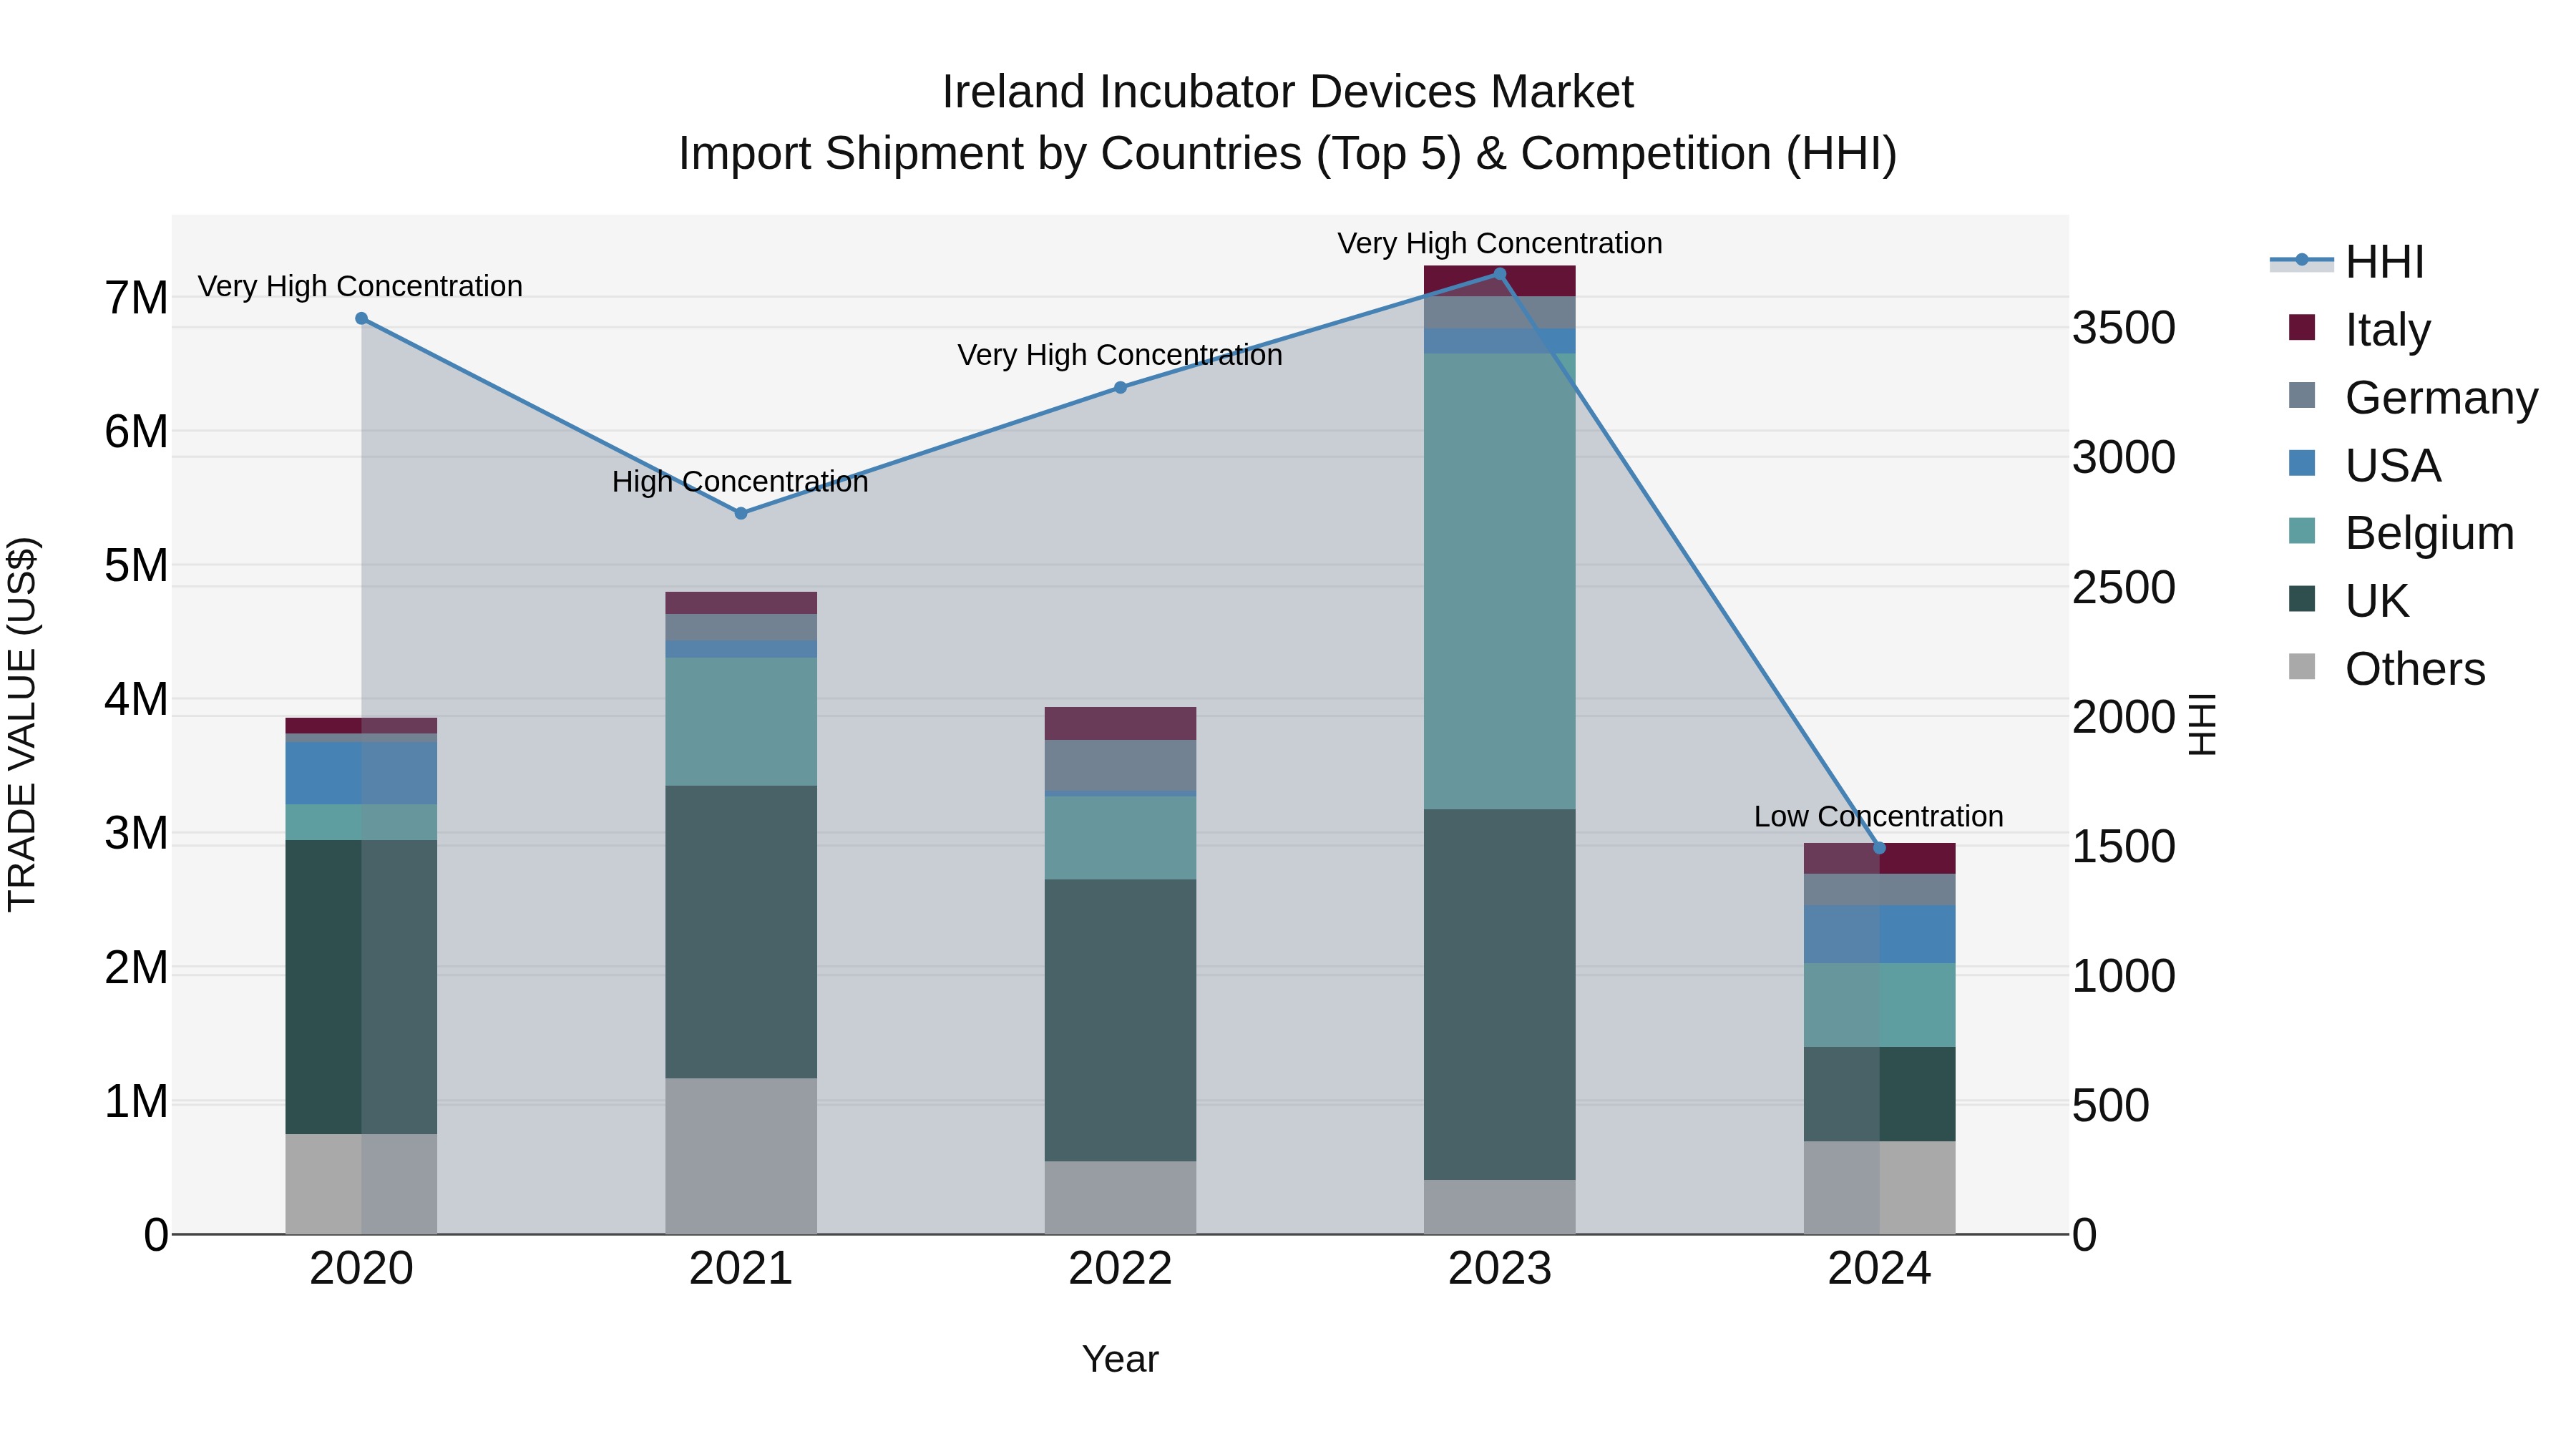The width and height of the screenshot is (2576, 1449).
Task: Click the Italy segment atop the 2023 bar
Action: pyautogui.click(x=1499, y=281)
